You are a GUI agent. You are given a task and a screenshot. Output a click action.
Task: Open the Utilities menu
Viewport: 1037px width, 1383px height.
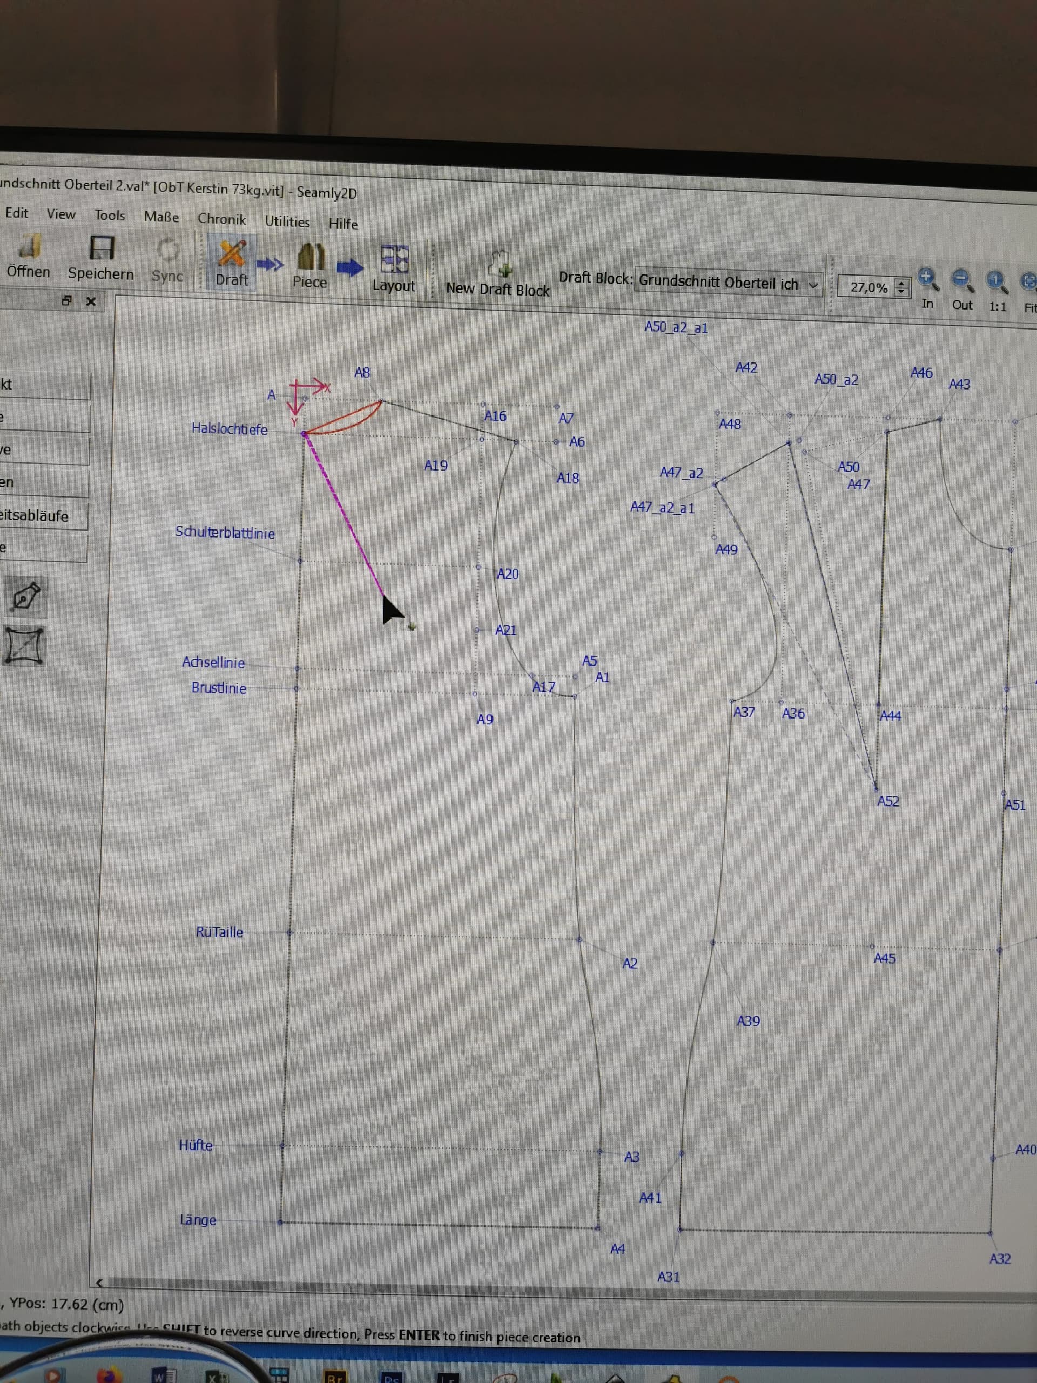(x=287, y=221)
